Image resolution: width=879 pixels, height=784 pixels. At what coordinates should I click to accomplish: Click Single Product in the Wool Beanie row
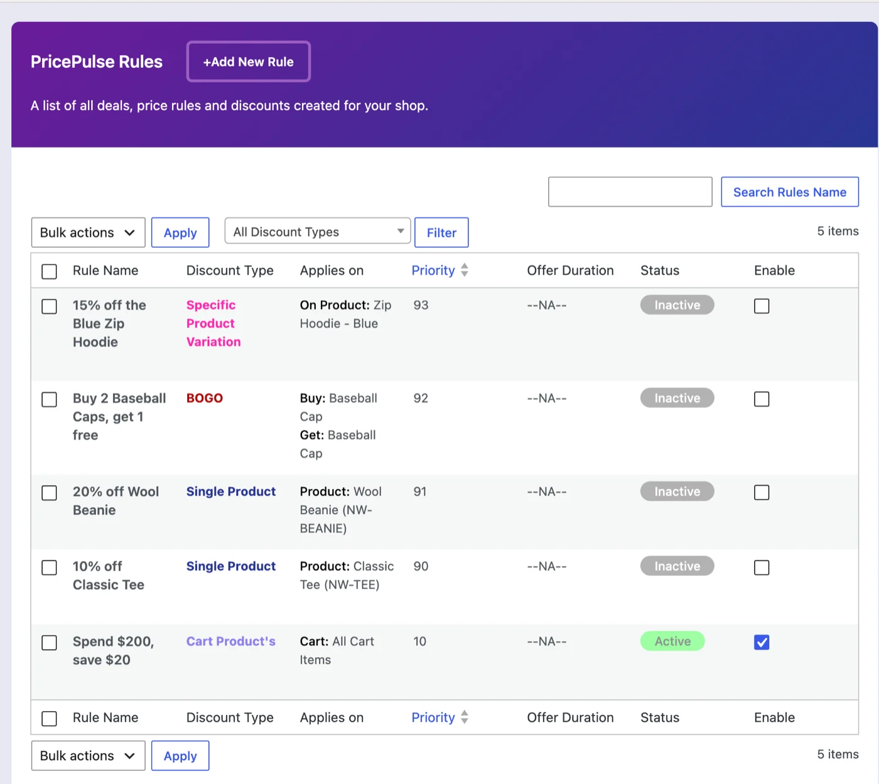231,491
